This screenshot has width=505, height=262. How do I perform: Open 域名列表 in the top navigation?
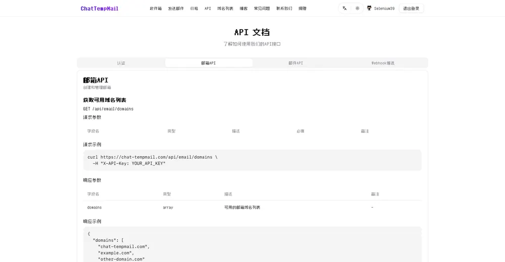[225, 9]
